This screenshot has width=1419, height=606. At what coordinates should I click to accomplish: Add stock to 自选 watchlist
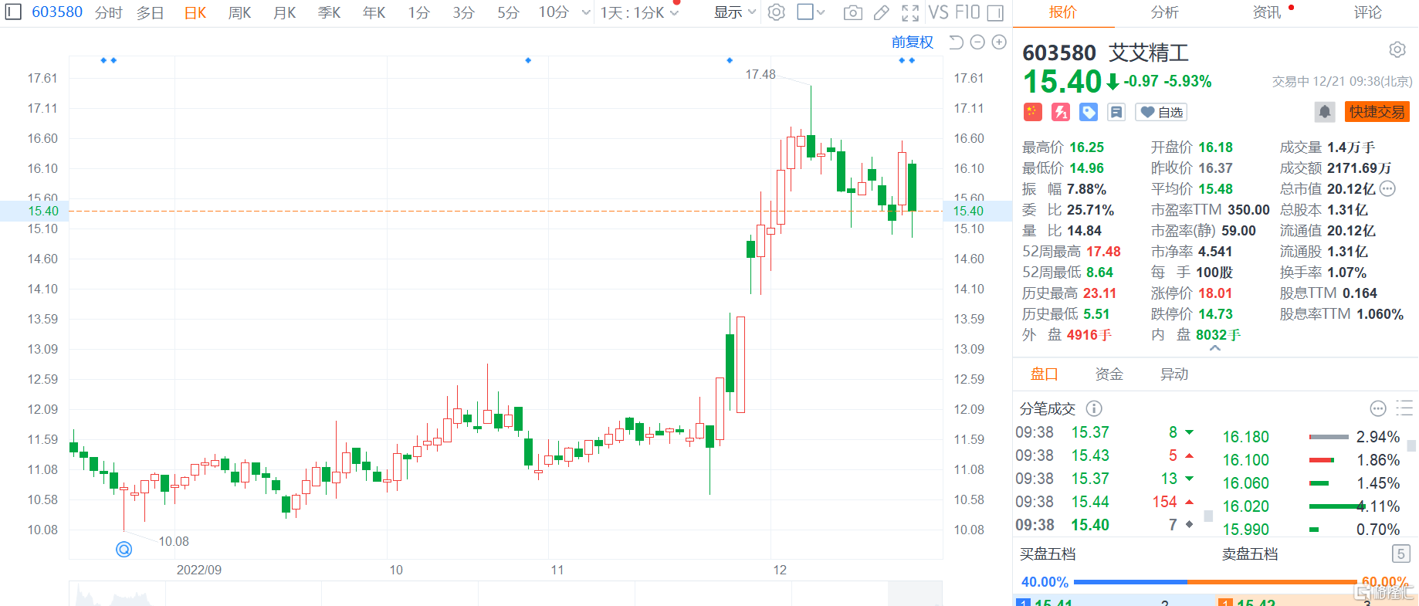click(1161, 112)
